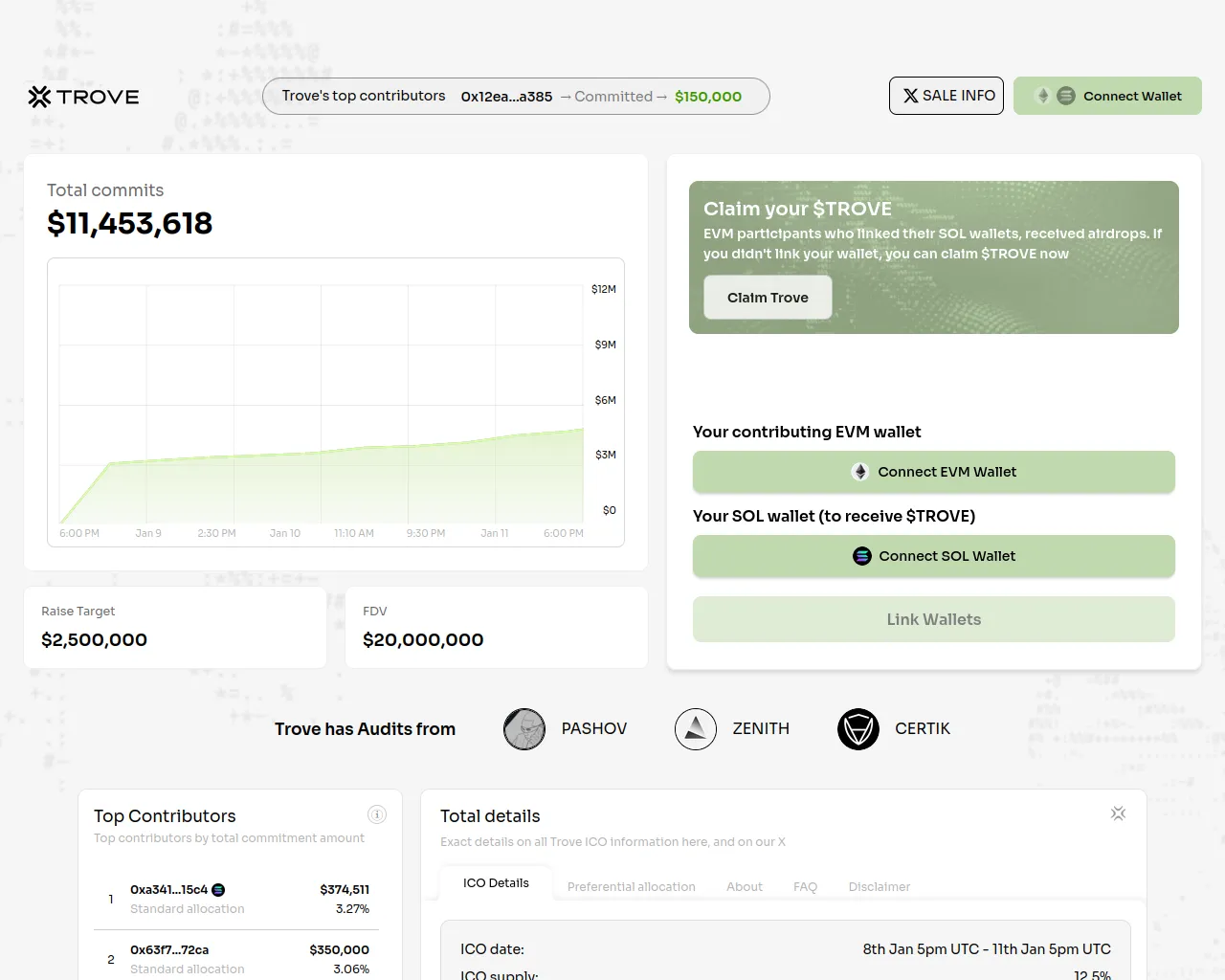Viewport: 1225px width, 980px height.
Task: Click the Trove logo in header
Action: [83, 97]
